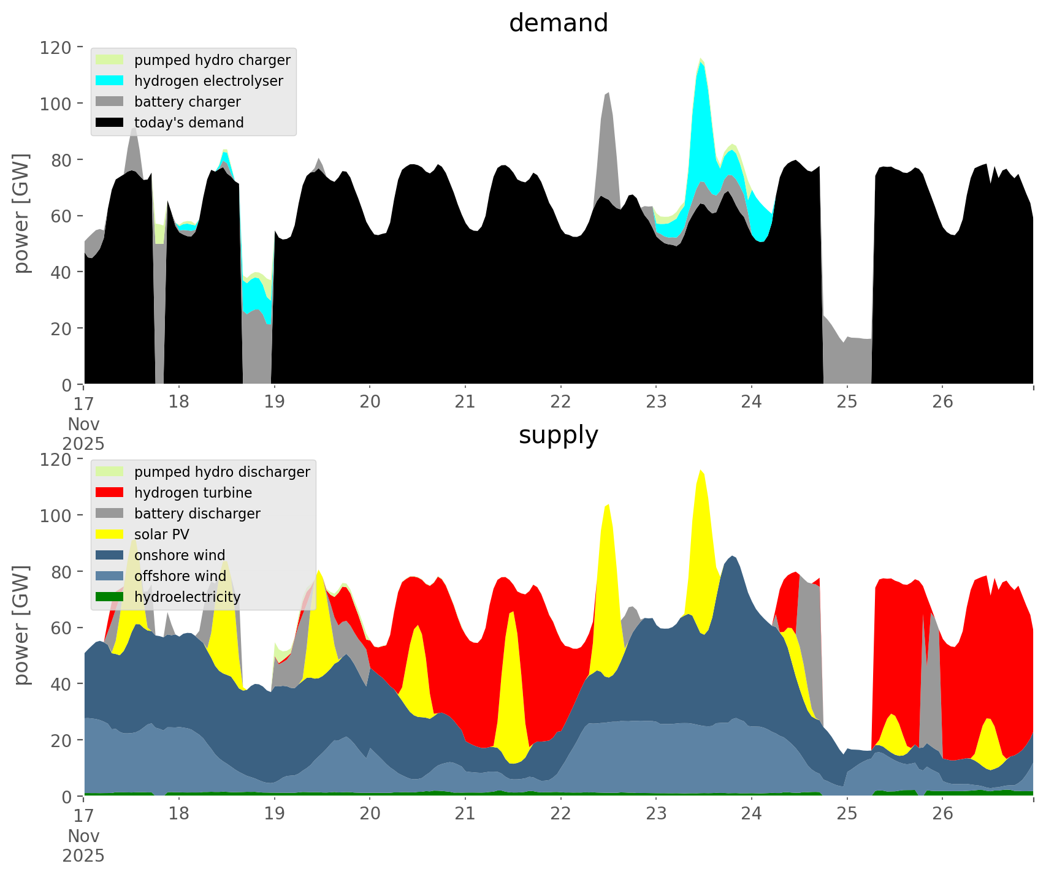This screenshot has width=1046, height=877.
Task: Select the "supply" chart title
Action: (558, 435)
